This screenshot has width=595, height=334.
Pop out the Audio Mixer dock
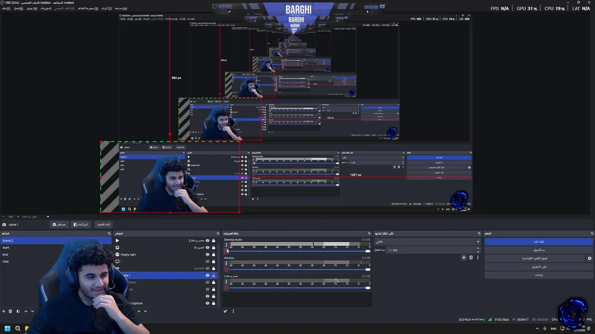(370, 233)
